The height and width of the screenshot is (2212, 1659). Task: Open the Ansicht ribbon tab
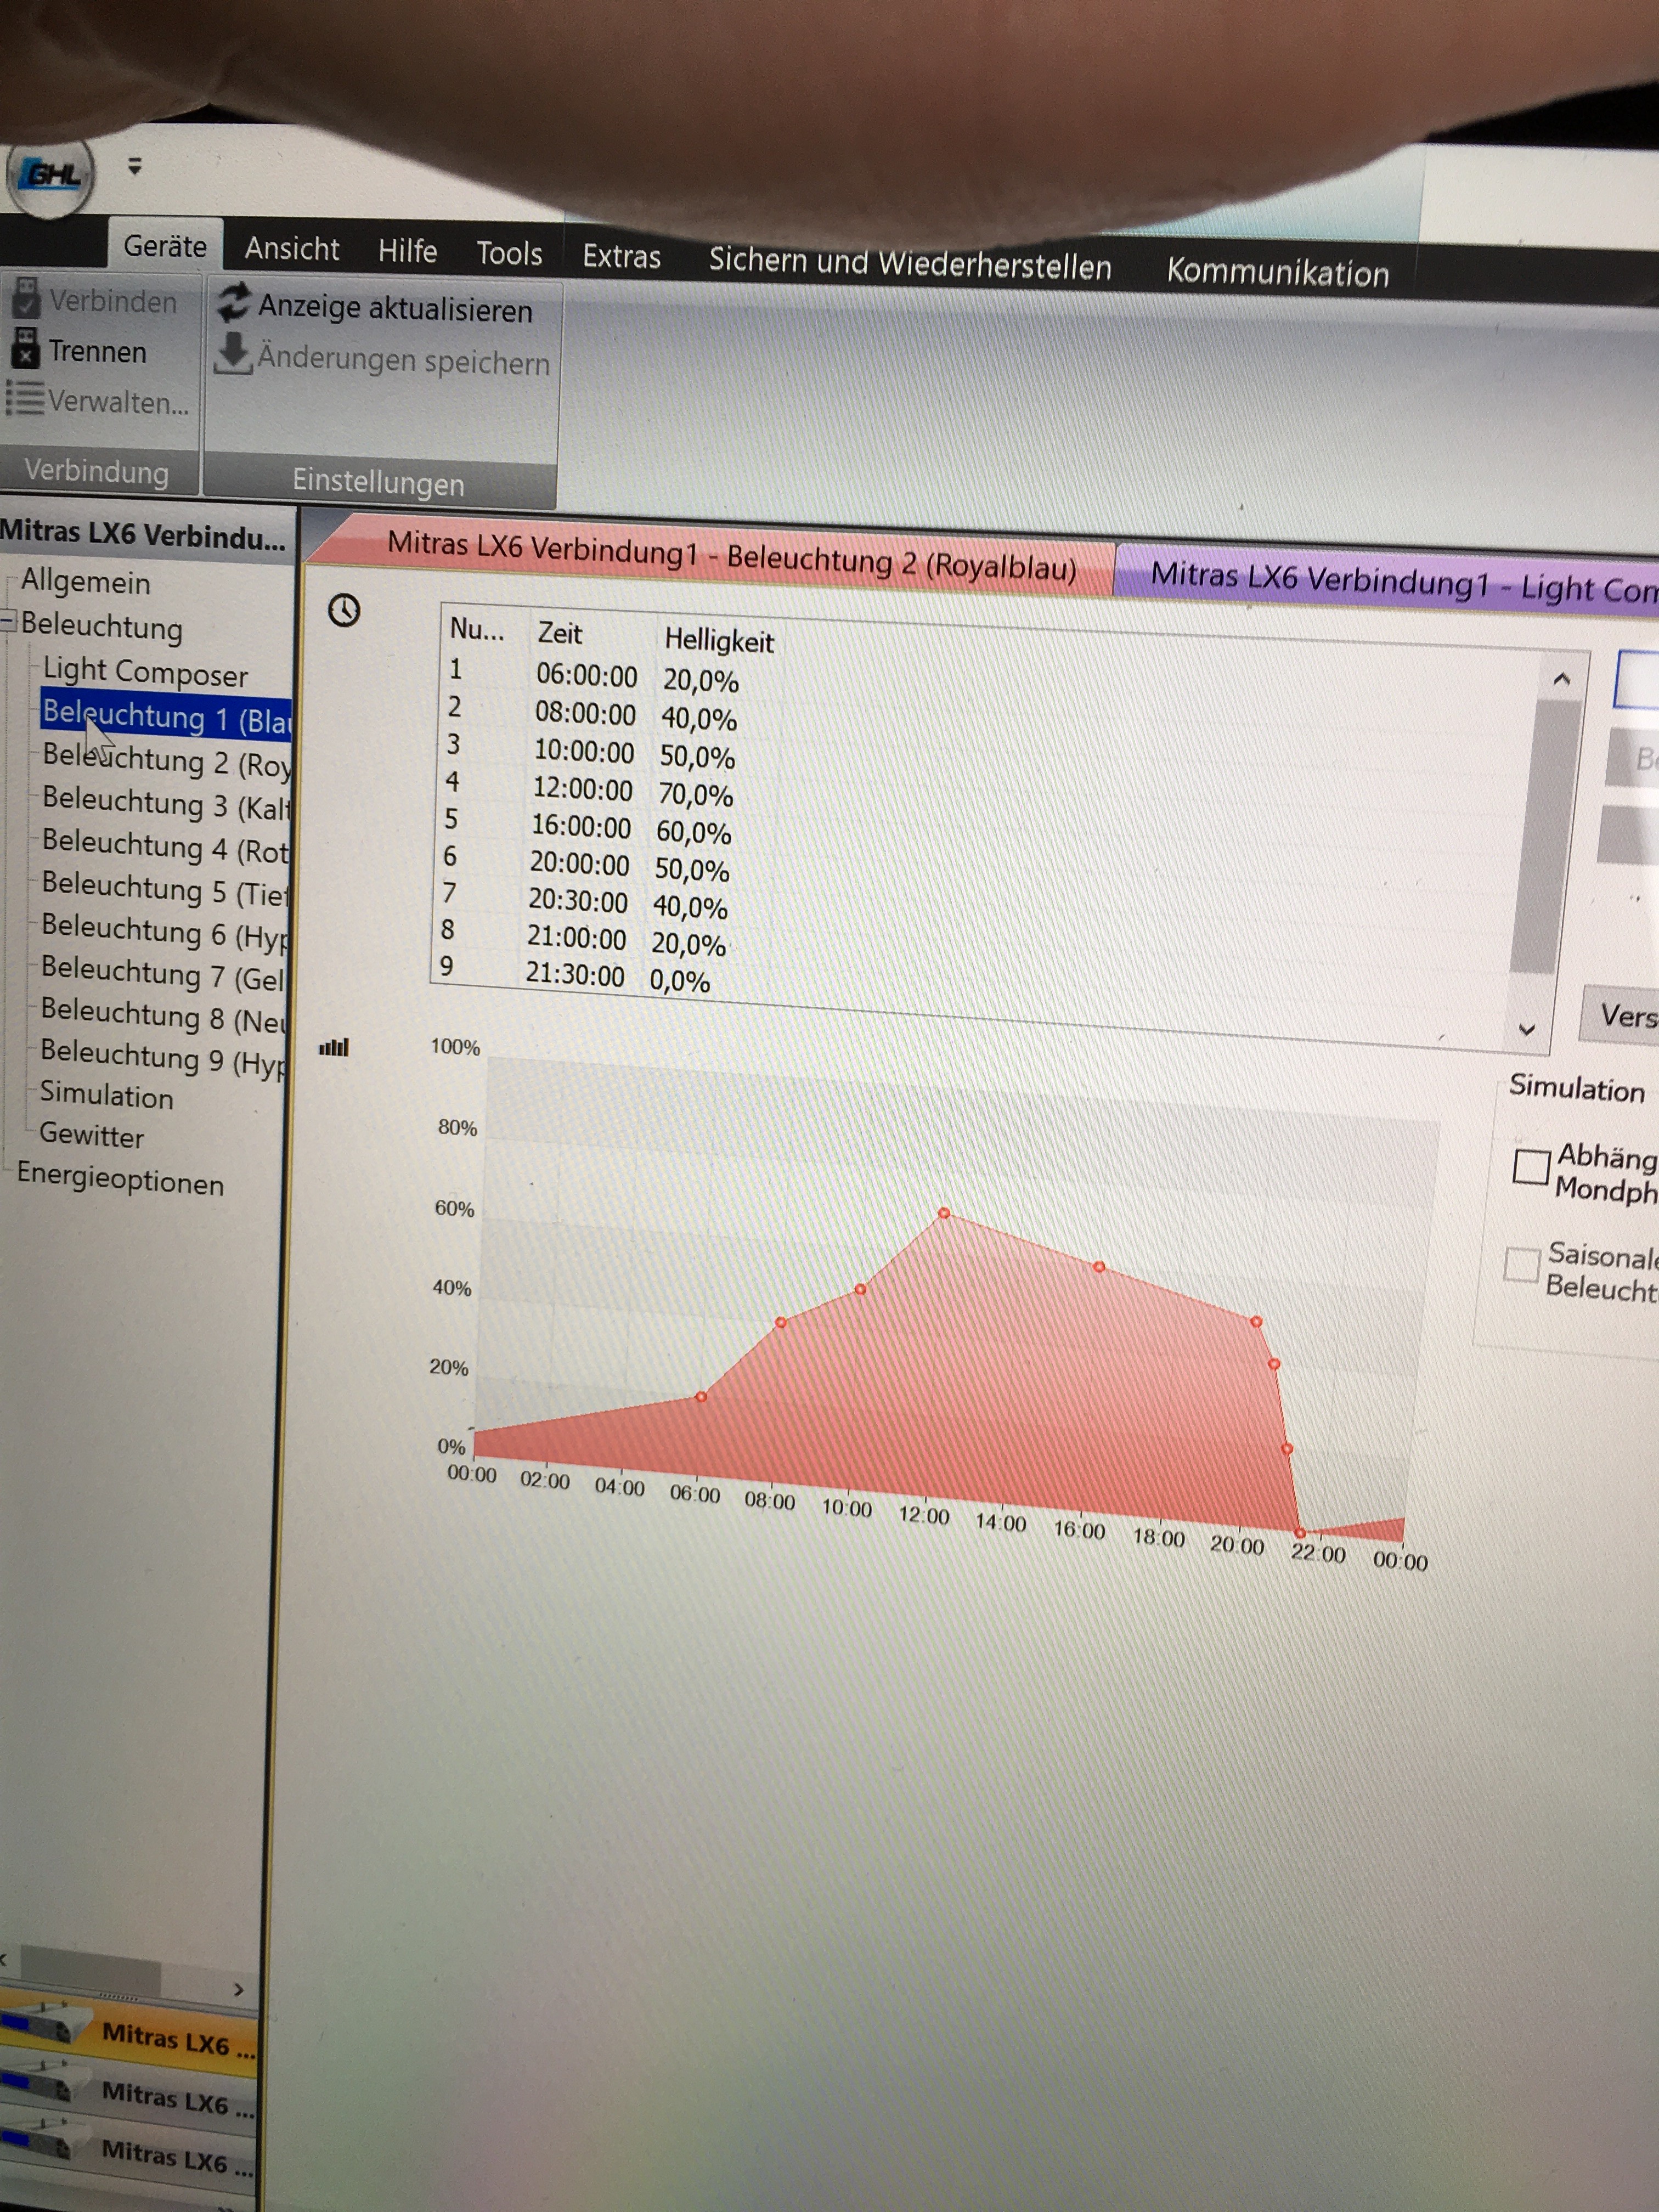(x=292, y=248)
